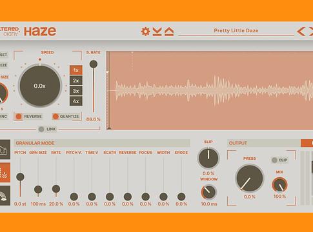Toggle the Link switch
The height and width of the screenshot is (232, 313).
[x=47, y=129]
